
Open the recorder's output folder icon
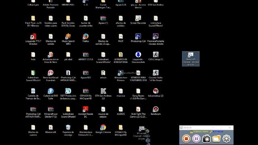pyautogui.click(x=216, y=139)
